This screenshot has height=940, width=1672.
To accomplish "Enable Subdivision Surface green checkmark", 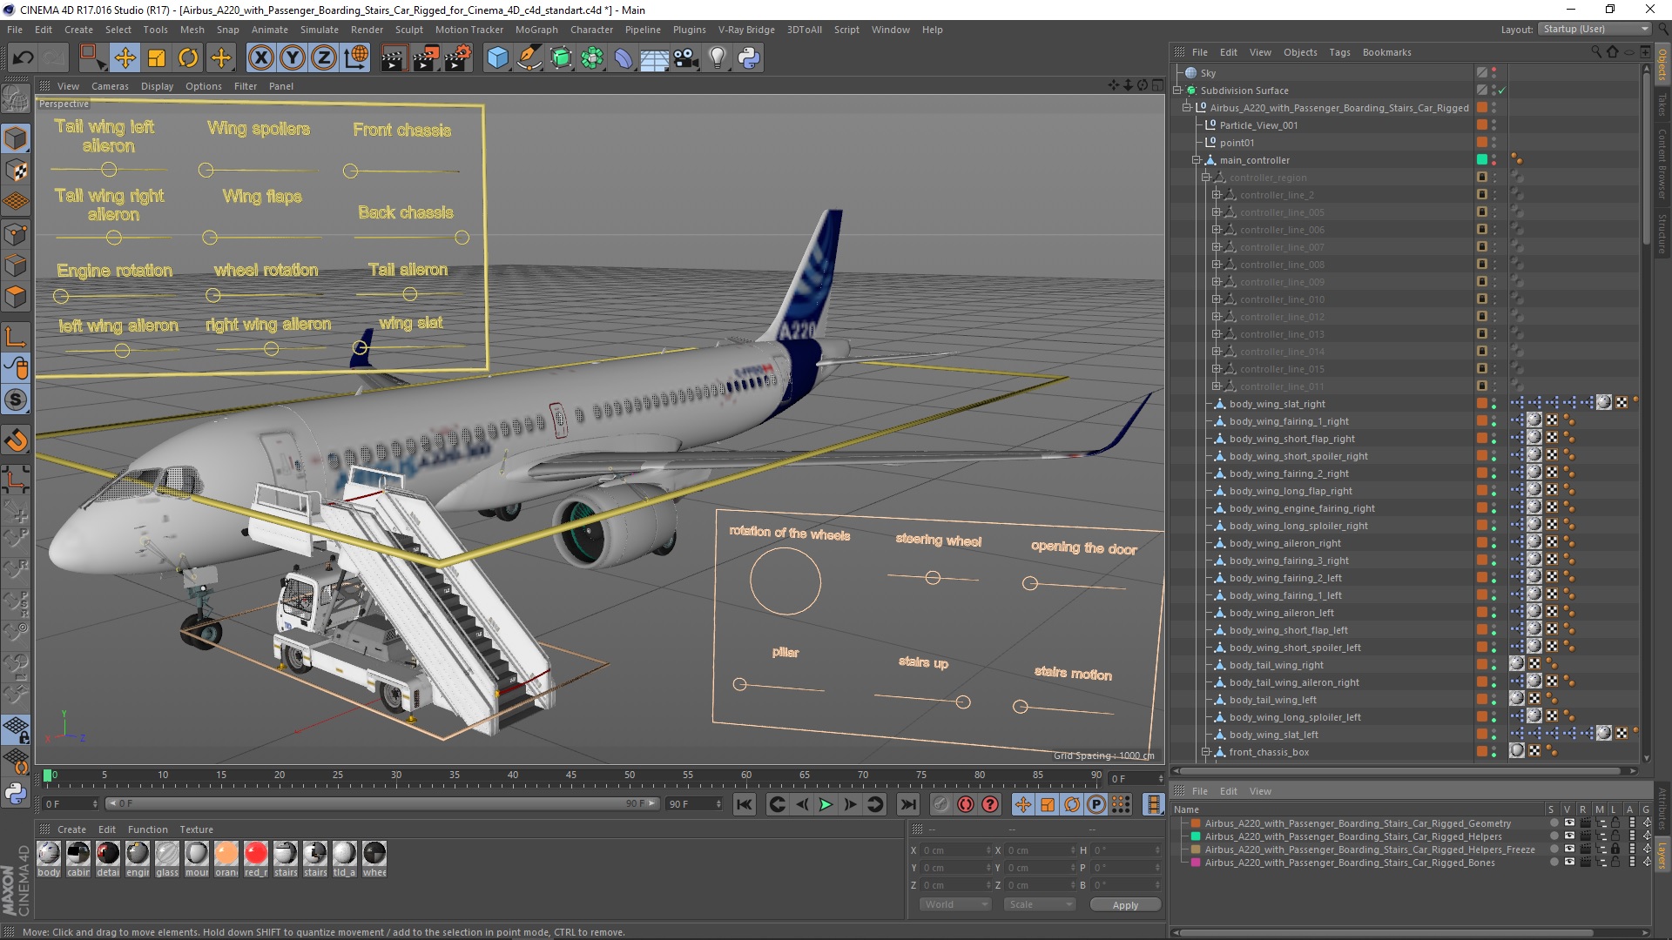I will (1502, 91).
